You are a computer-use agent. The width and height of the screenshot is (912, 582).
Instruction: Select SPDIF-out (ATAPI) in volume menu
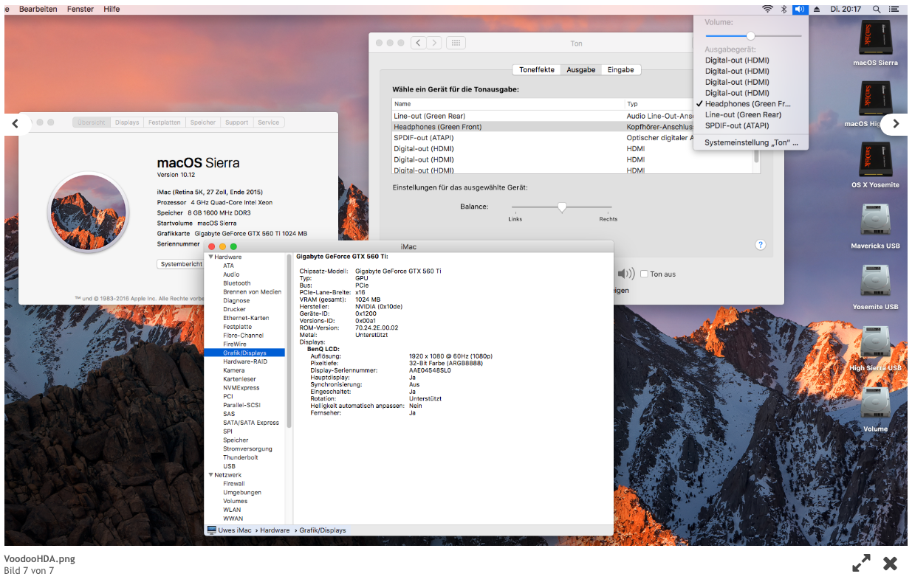pyautogui.click(x=751, y=125)
